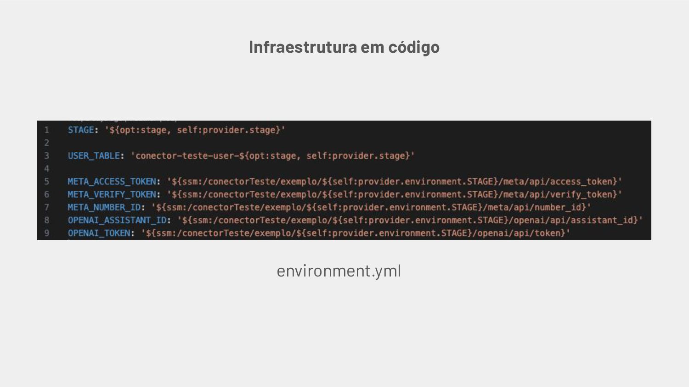Click the slide title Infraestrutura em código

point(344,47)
